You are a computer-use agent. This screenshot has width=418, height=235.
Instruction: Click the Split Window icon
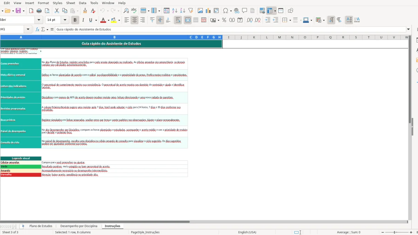tap(281, 11)
